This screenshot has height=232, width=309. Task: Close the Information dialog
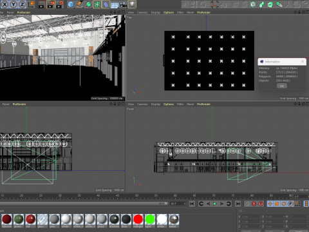[x=303, y=62]
